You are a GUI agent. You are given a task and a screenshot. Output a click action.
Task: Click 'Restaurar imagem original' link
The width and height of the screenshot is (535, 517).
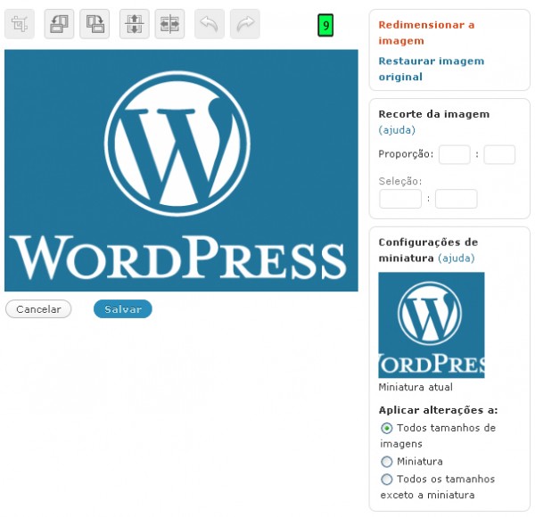(x=432, y=69)
